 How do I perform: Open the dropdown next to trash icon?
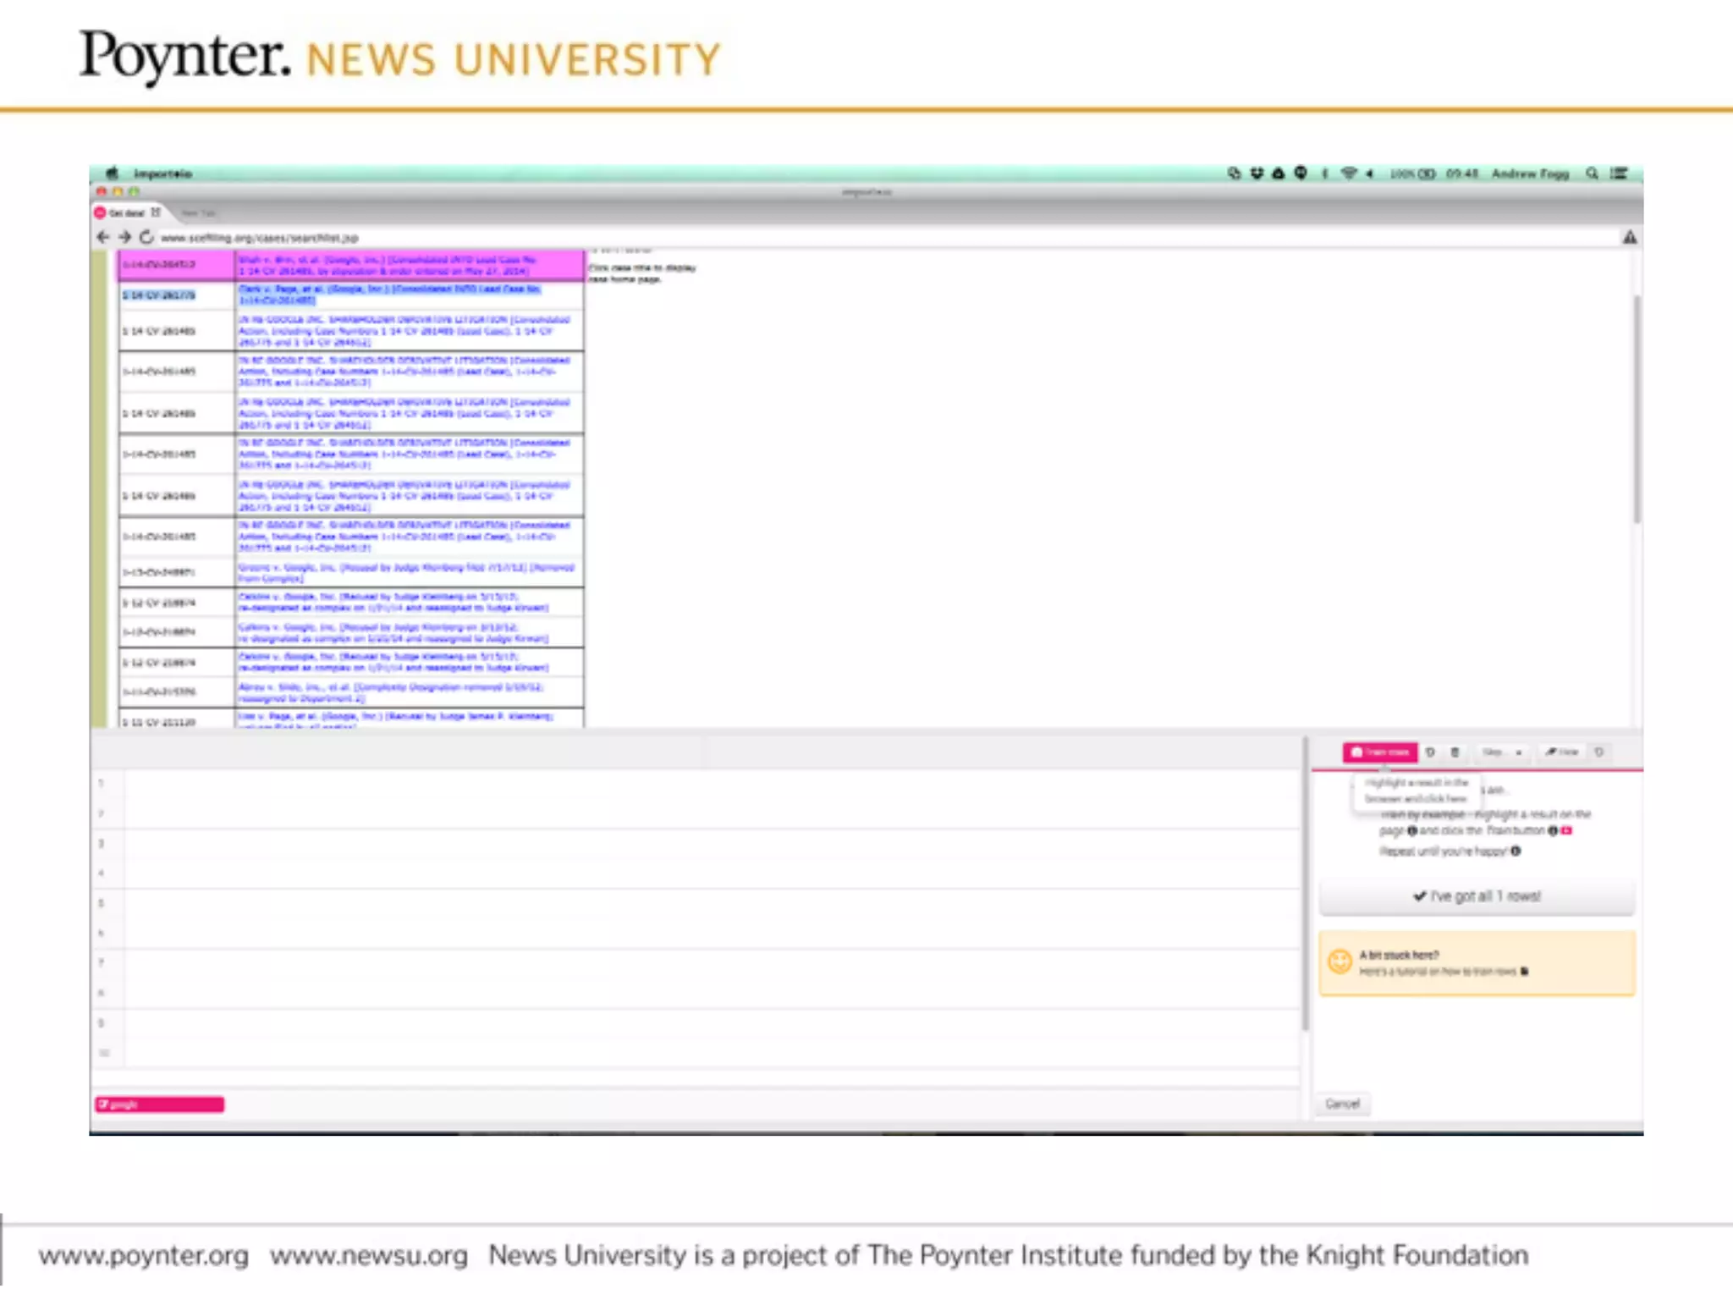tap(1502, 752)
